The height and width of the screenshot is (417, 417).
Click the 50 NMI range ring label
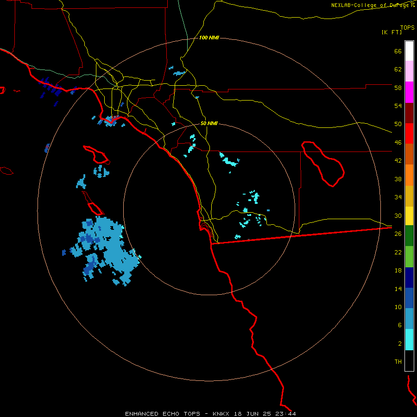point(209,123)
